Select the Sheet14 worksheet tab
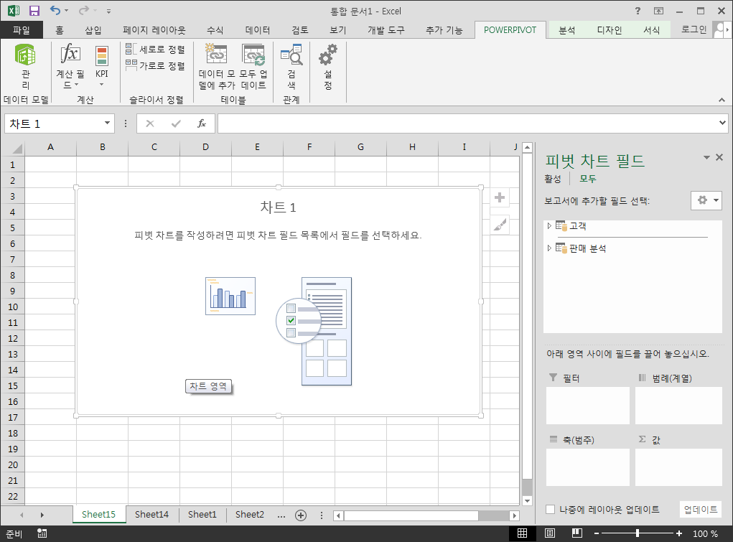Viewport: 733px width, 542px height. (x=151, y=515)
